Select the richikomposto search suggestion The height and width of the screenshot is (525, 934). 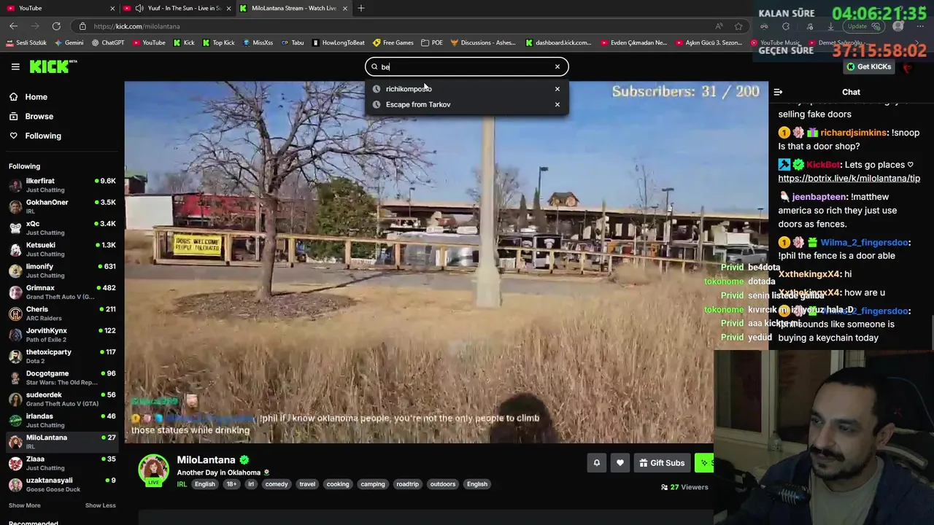click(x=466, y=89)
